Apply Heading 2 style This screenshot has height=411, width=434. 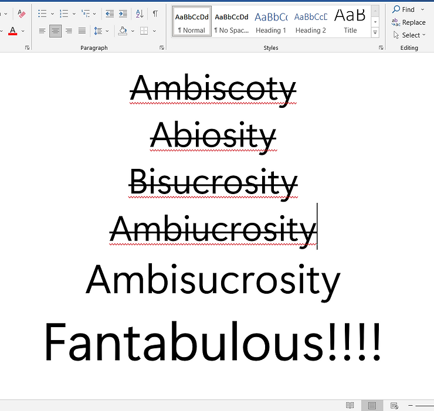click(311, 22)
